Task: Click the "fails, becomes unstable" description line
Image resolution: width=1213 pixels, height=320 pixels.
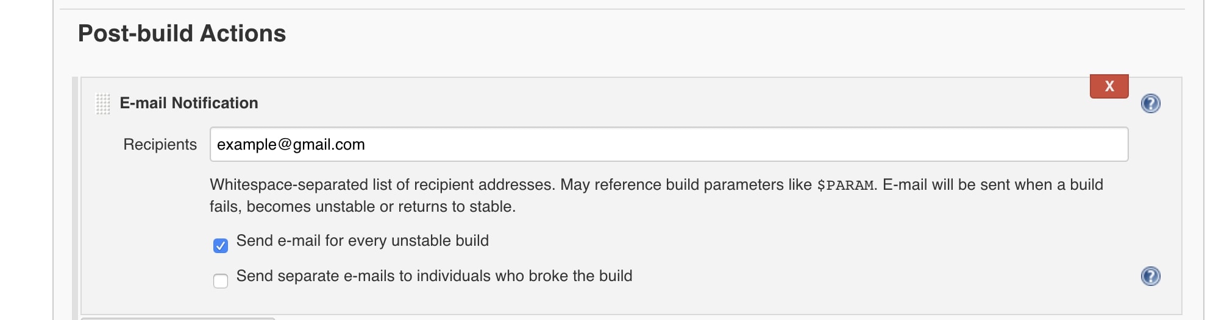Action: [363, 207]
